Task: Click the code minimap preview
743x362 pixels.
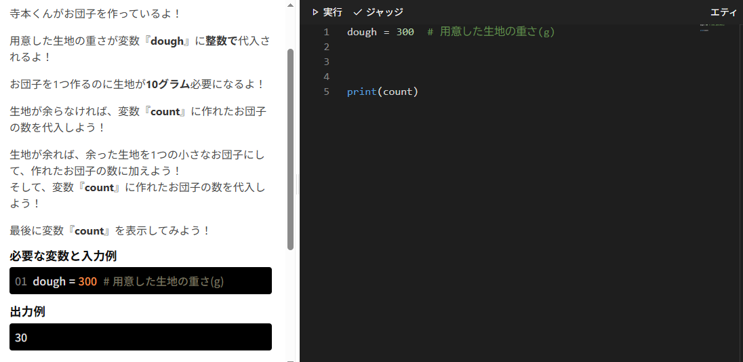Action: [712, 27]
